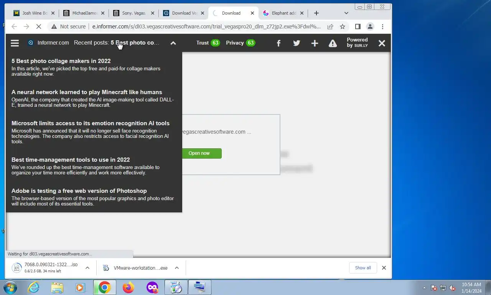Open the tab search dropdown arrow
This screenshot has height=295, width=491.
[x=346, y=13]
